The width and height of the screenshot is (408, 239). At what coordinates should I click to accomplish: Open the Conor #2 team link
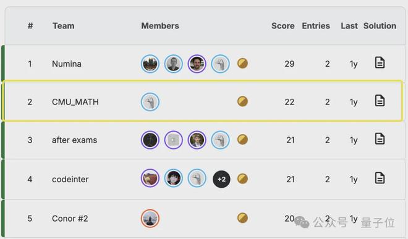[70, 219]
